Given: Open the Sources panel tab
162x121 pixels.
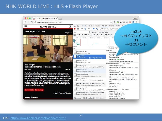Looking at the screenshot, I should (x=98, y=26).
